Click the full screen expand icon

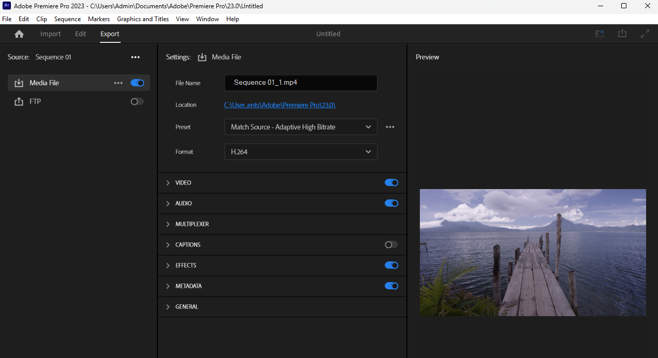point(645,34)
